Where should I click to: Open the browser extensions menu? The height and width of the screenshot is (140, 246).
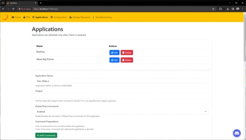point(220,9)
